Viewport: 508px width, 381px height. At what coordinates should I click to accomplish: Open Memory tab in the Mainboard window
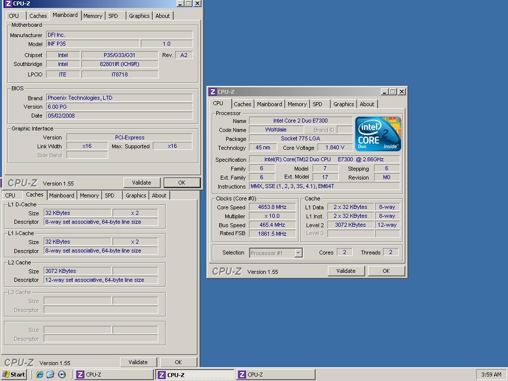click(x=93, y=15)
